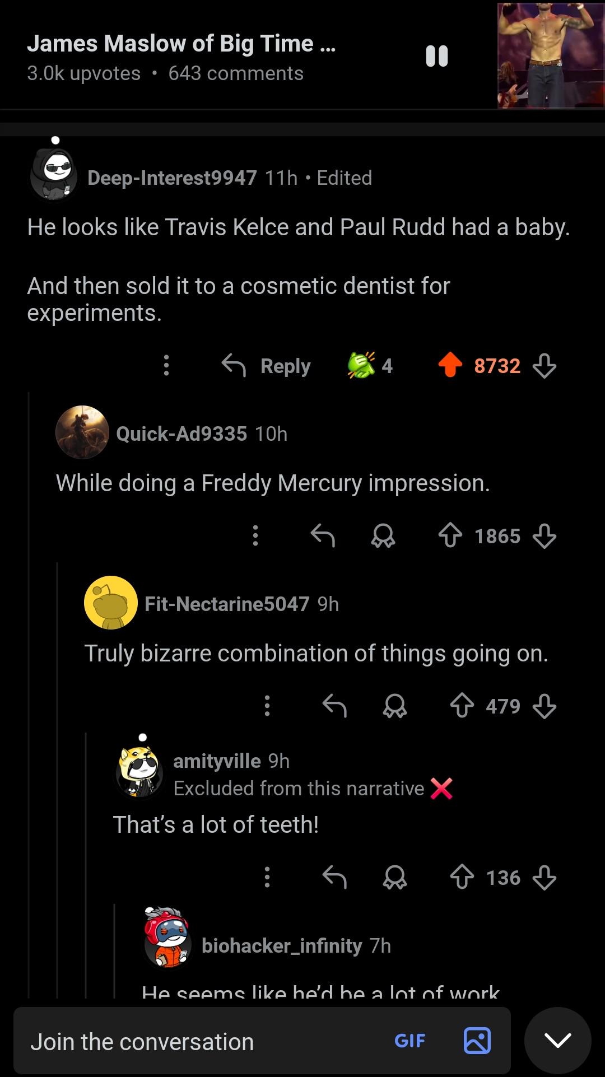The height and width of the screenshot is (1077, 605).
Task: Reply to Fit-Nectarine5047's comment
Action: click(x=334, y=706)
